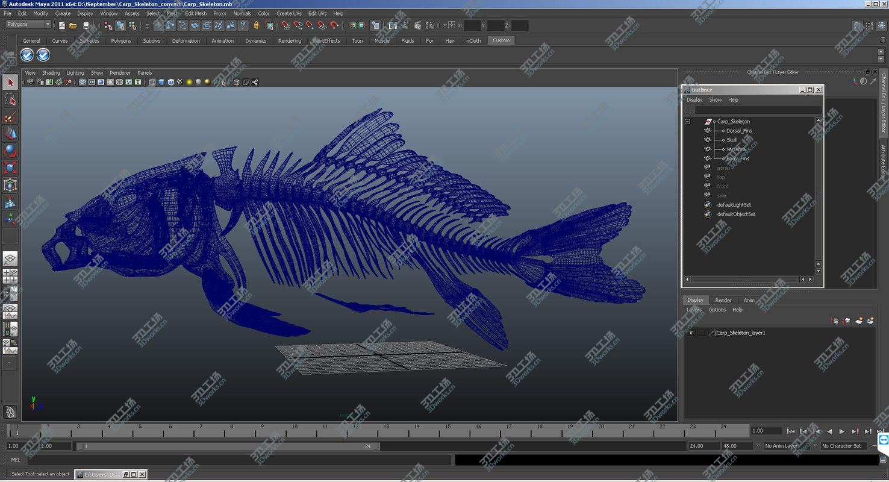Screen dimensions: 889x482
Task: Click second checkmark shelf button
Action: (x=43, y=55)
